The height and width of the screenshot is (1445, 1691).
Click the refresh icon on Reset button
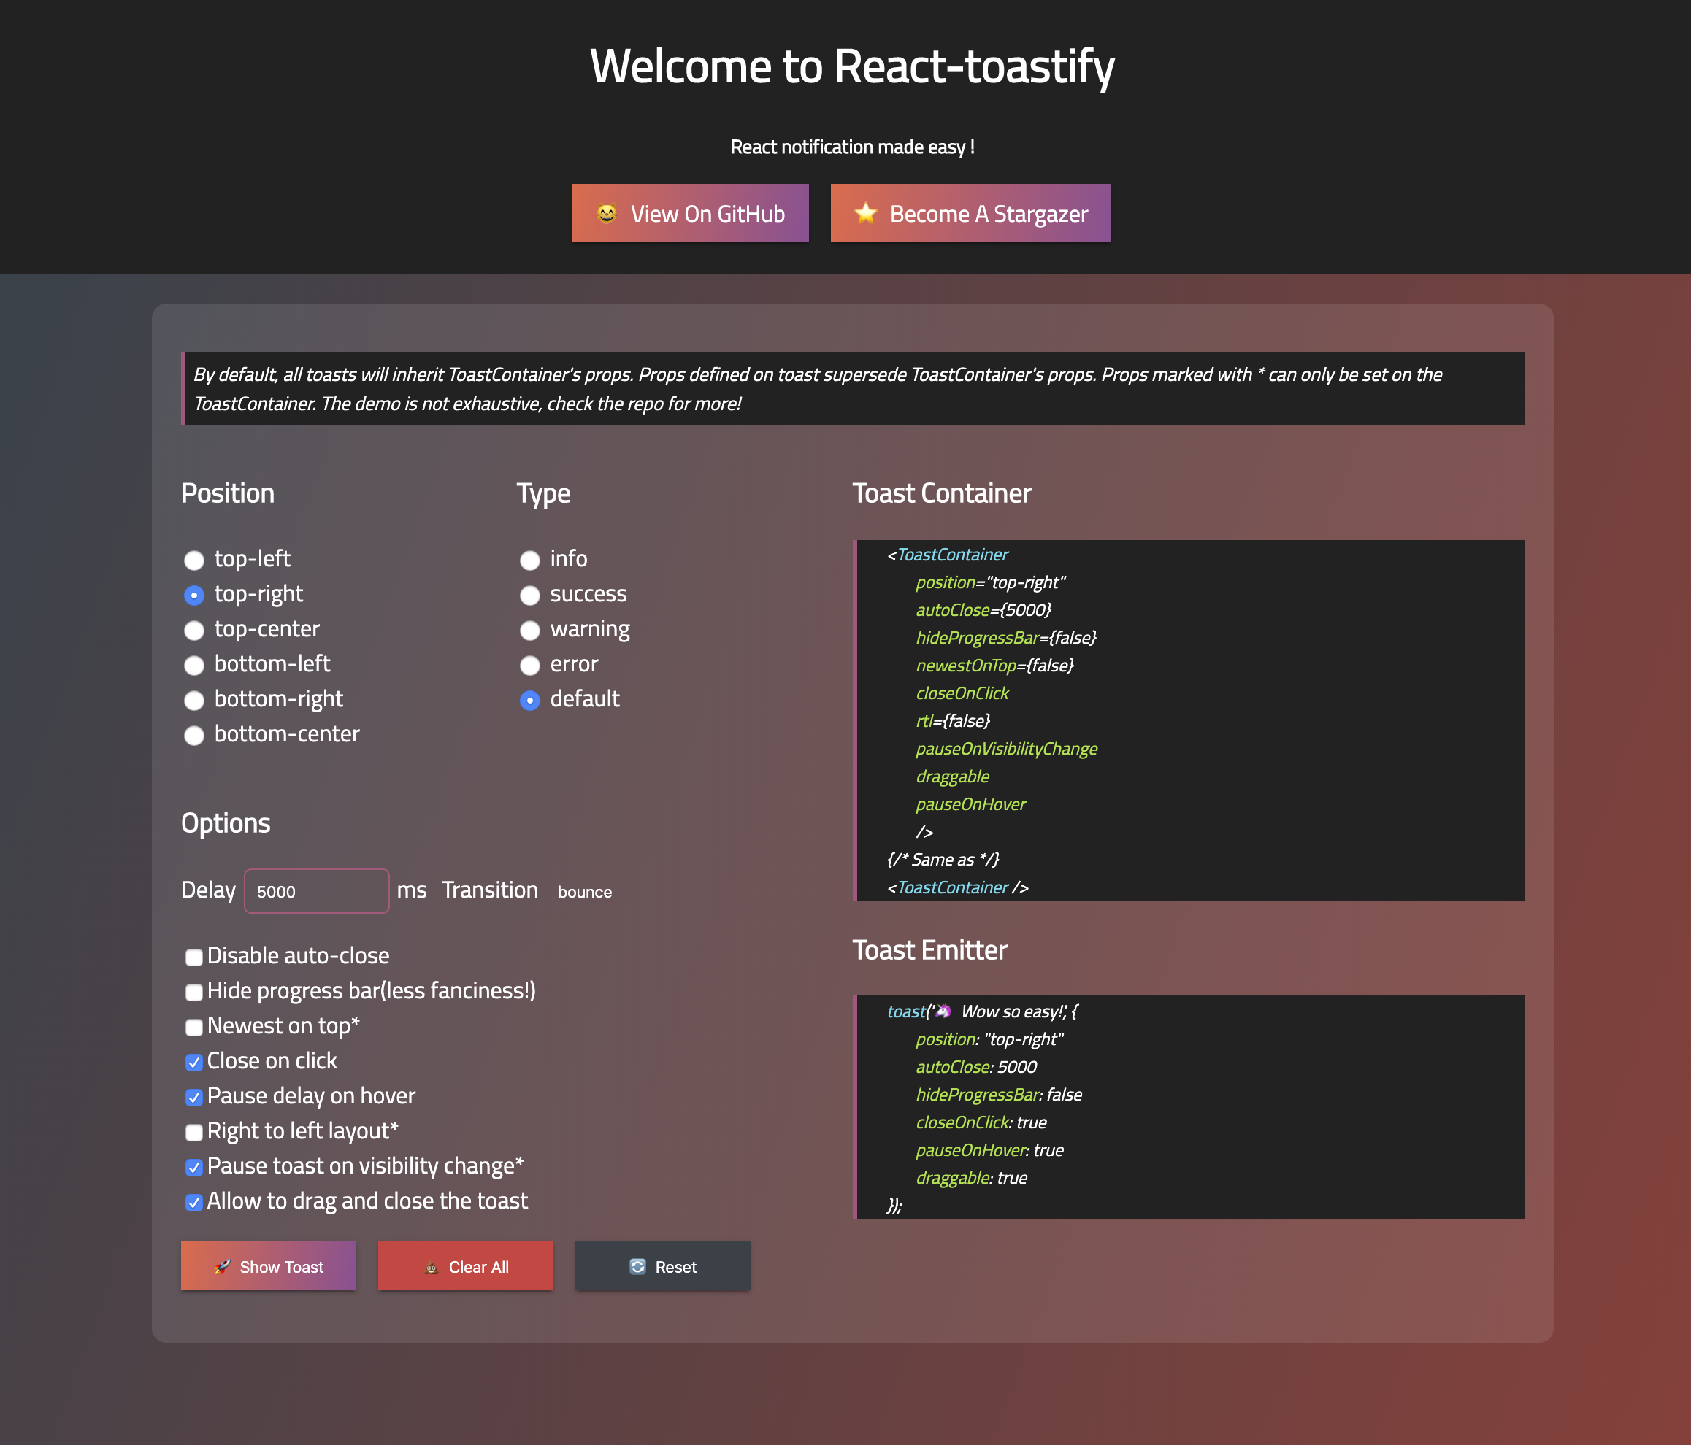coord(637,1266)
